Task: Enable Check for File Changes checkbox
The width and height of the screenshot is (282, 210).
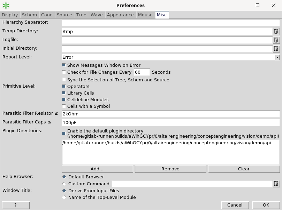Action: click(x=64, y=72)
